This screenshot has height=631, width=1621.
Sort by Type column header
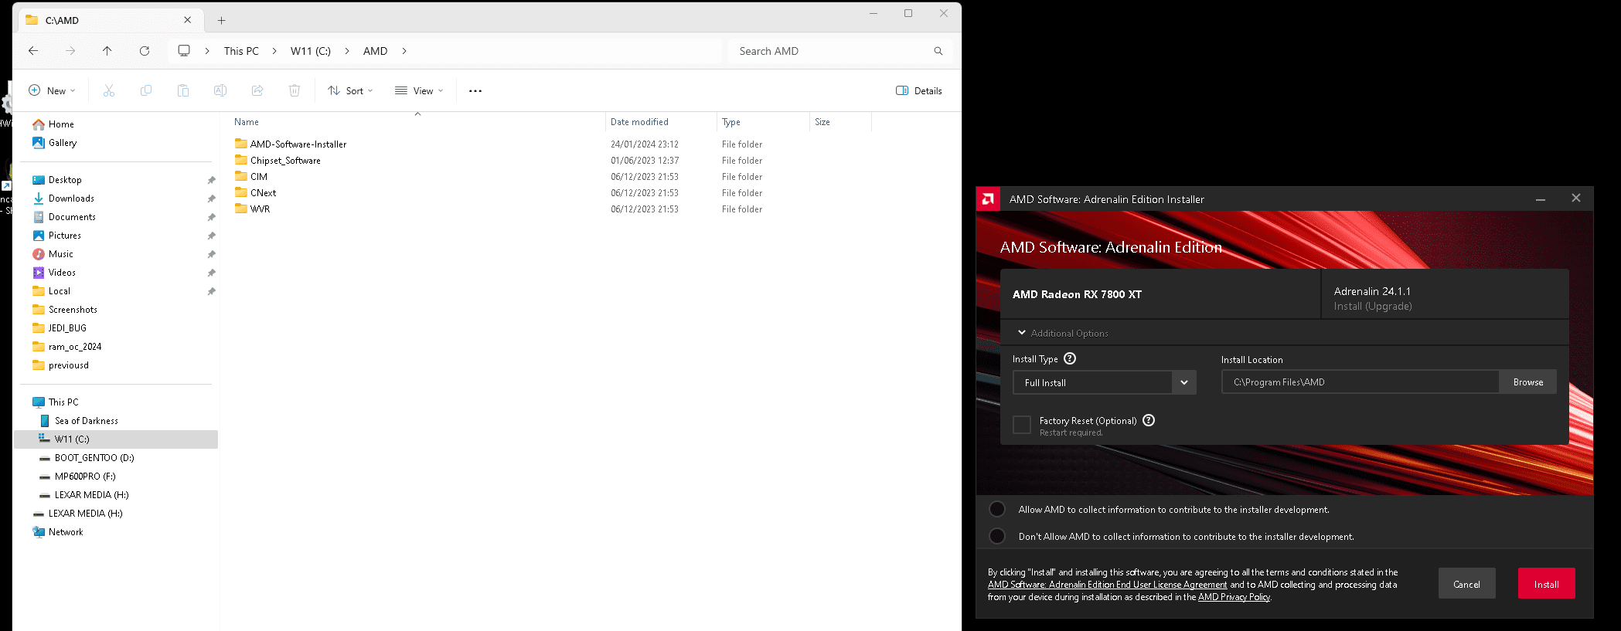731,122
